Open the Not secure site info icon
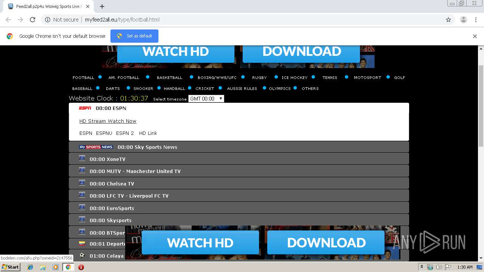484x272 pixels. click(48, 20)
